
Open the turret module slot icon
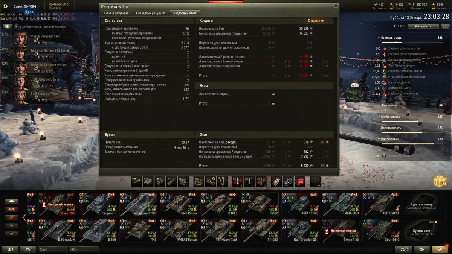[x=148, y=181]
